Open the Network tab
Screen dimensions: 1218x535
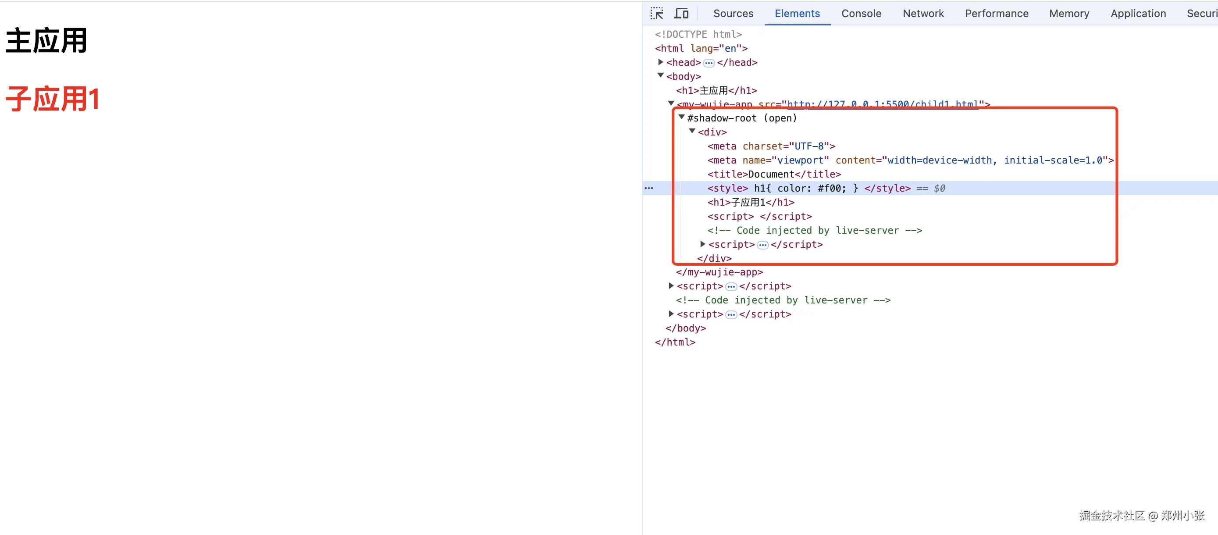coord(923,13)
